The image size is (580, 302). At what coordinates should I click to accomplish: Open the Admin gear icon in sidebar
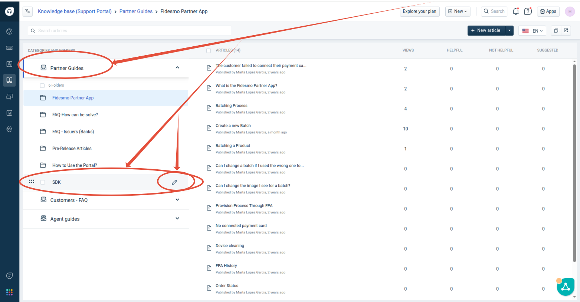click(10, 129)
